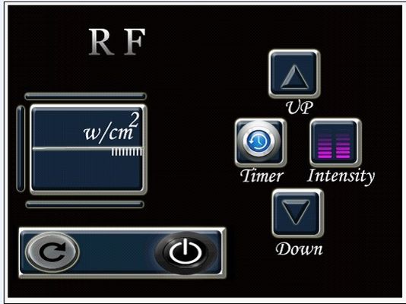Click the circular reset arrow icon
Screen dimensions: 406x304
click(52, 252)
